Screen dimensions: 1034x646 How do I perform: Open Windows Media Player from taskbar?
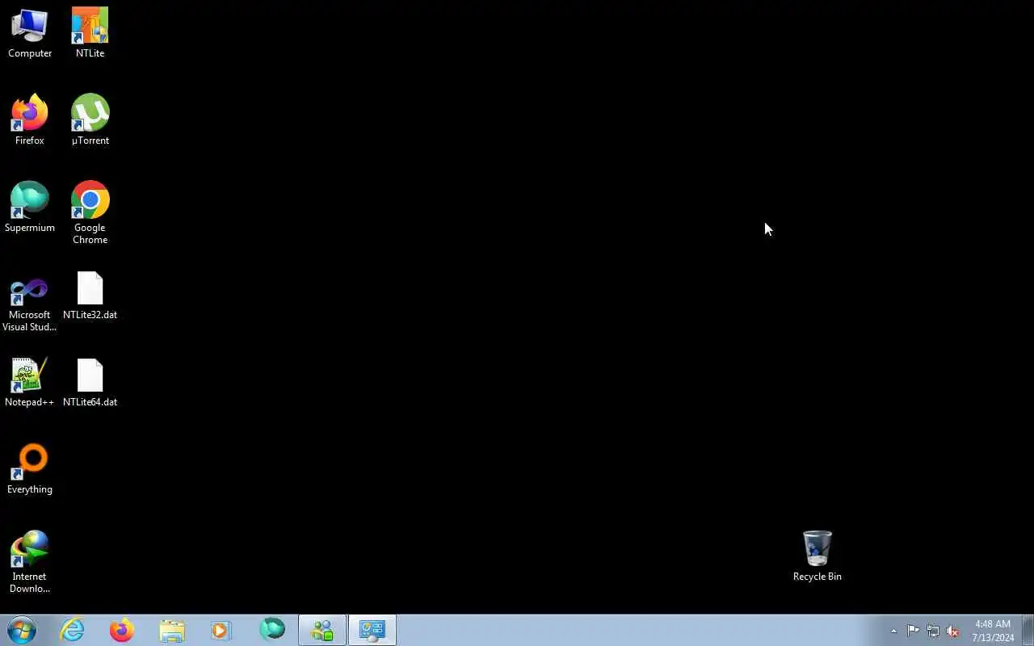tap(221, 630)
